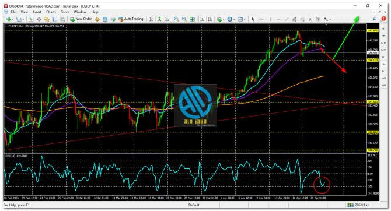Expand the Templates dropdown arrow

(x=245, y=19)
